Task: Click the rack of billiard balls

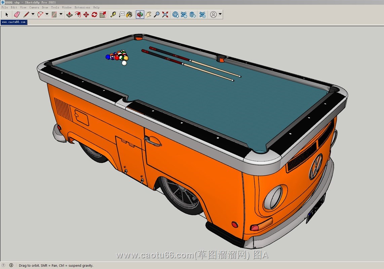Action: [117, 55]
